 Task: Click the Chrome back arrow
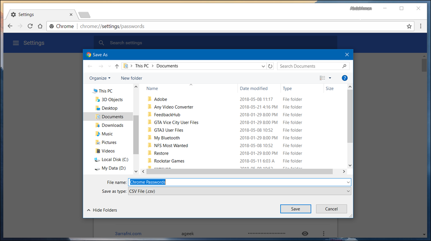click(x=10, y=26)
